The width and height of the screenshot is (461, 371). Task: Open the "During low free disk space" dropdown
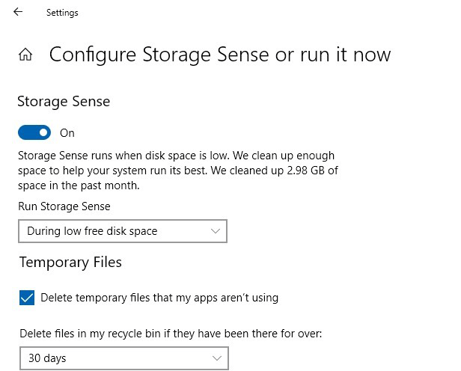point(122,231)
